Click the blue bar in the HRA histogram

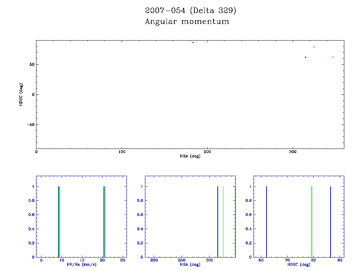coord(218,222)
